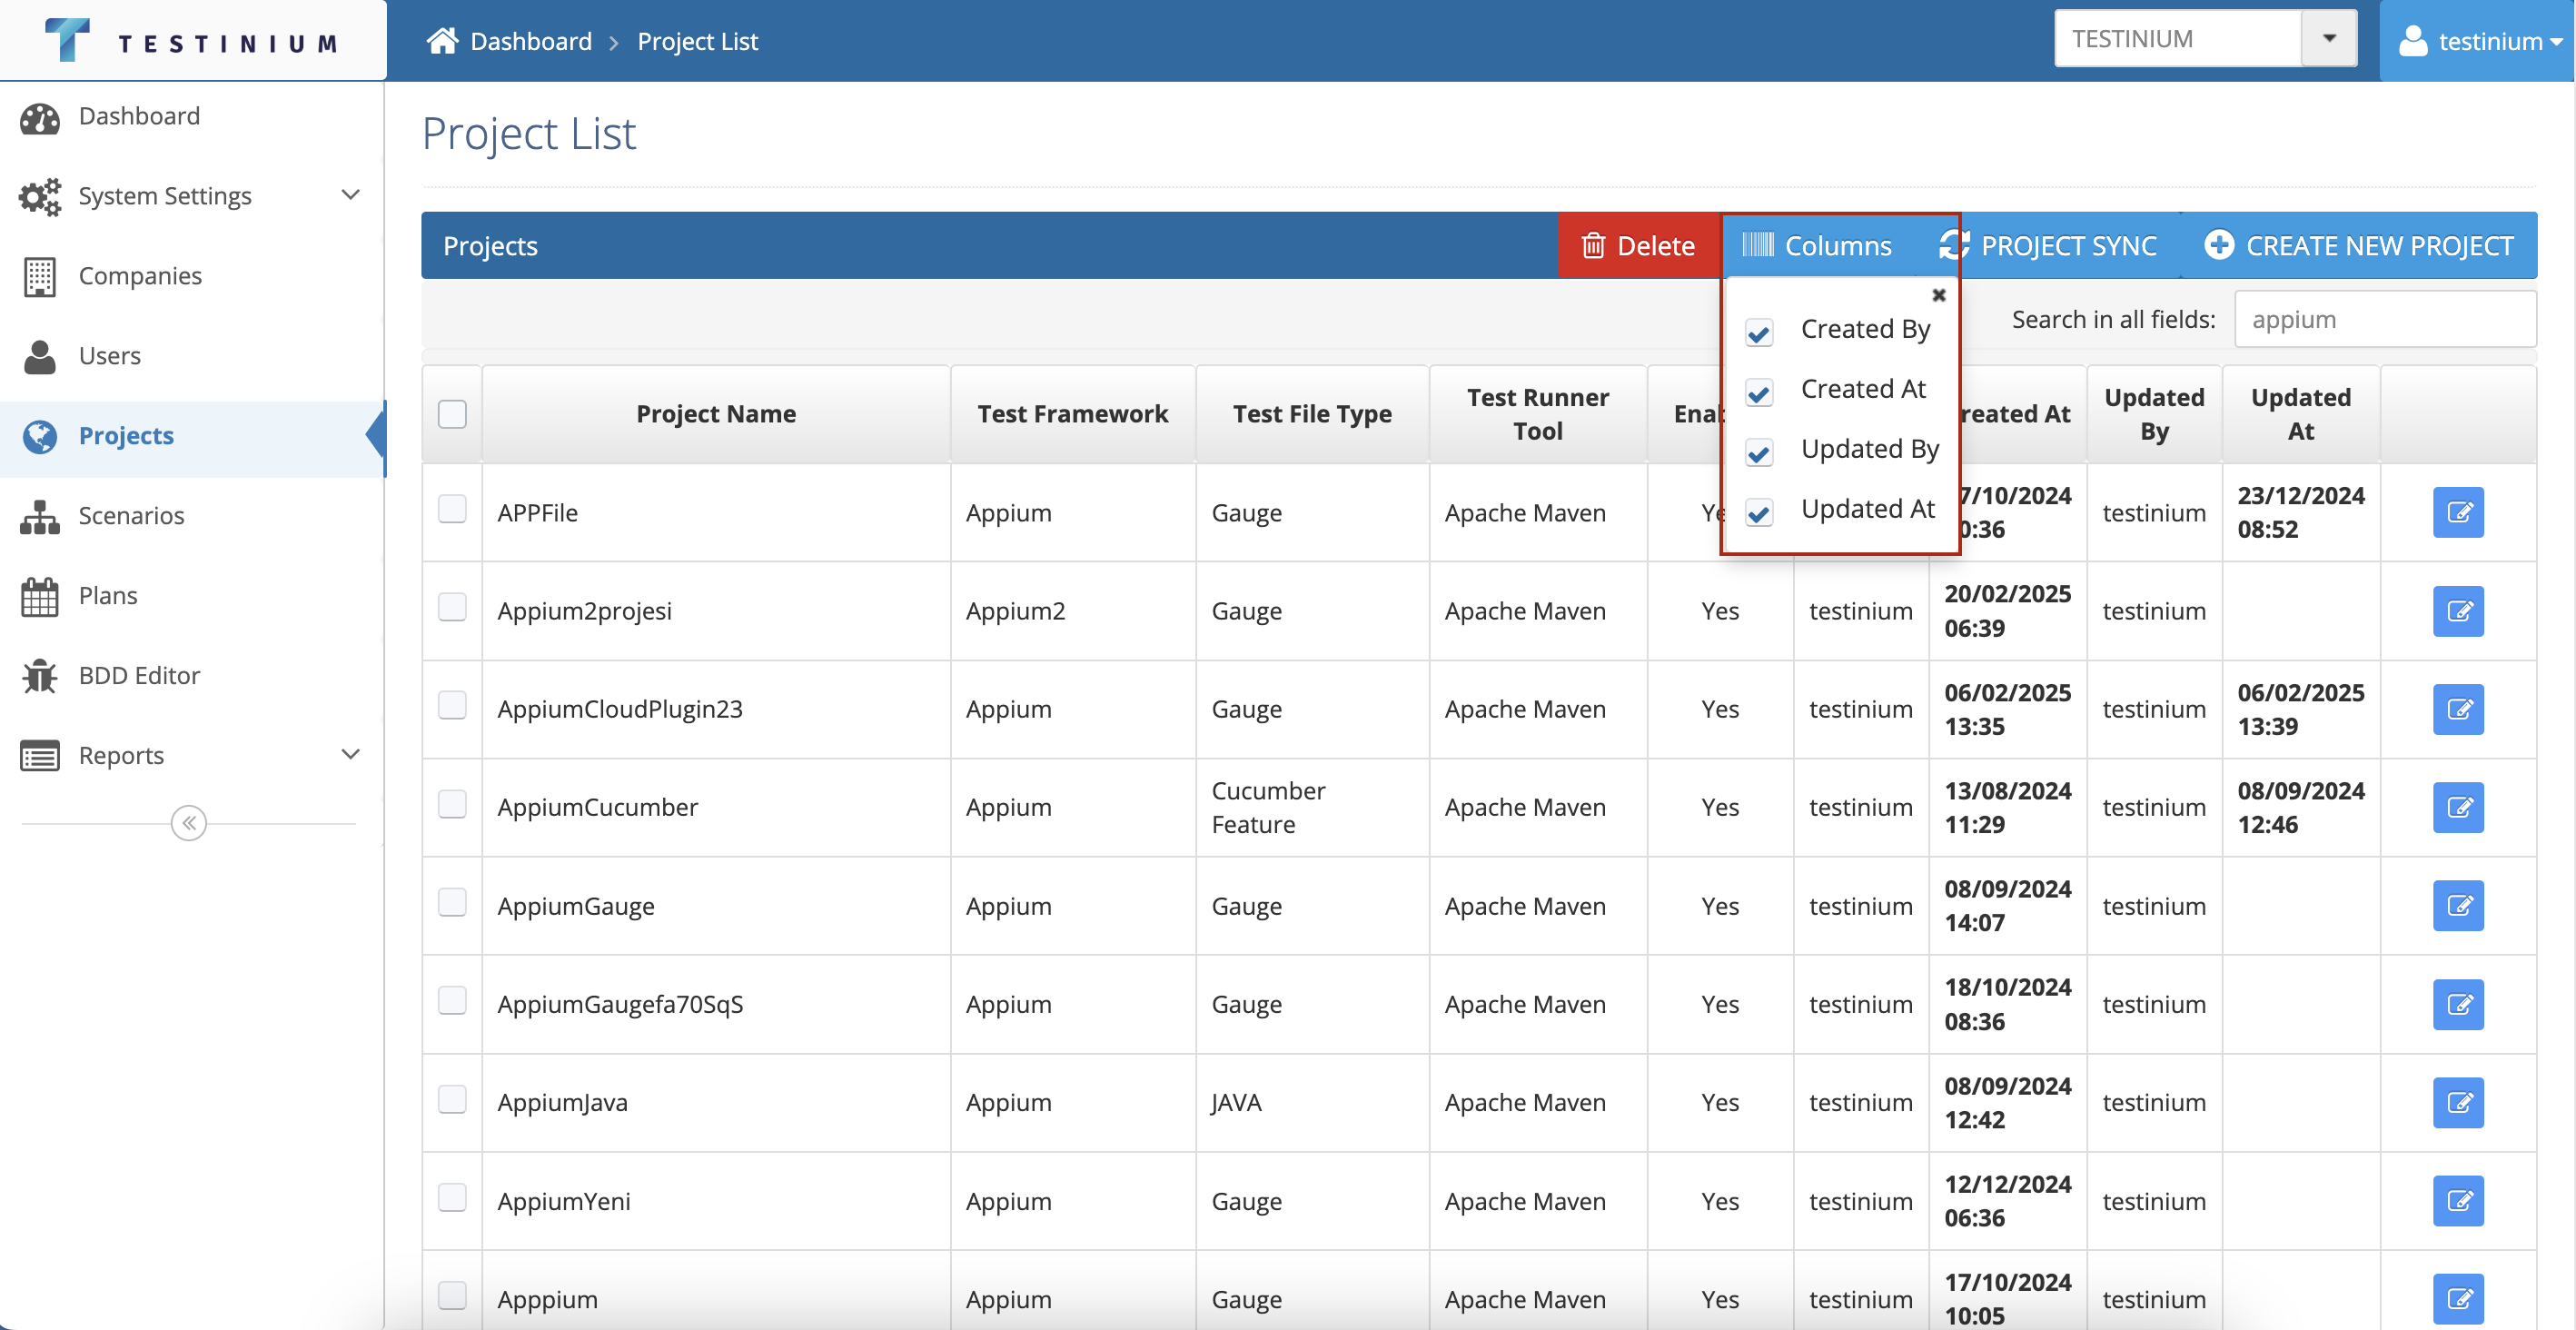The width and height of the screenshot is (2576, 1330).
Task: Click the CREATE NEW PROJECT button
Action: tap(2359, 246)
